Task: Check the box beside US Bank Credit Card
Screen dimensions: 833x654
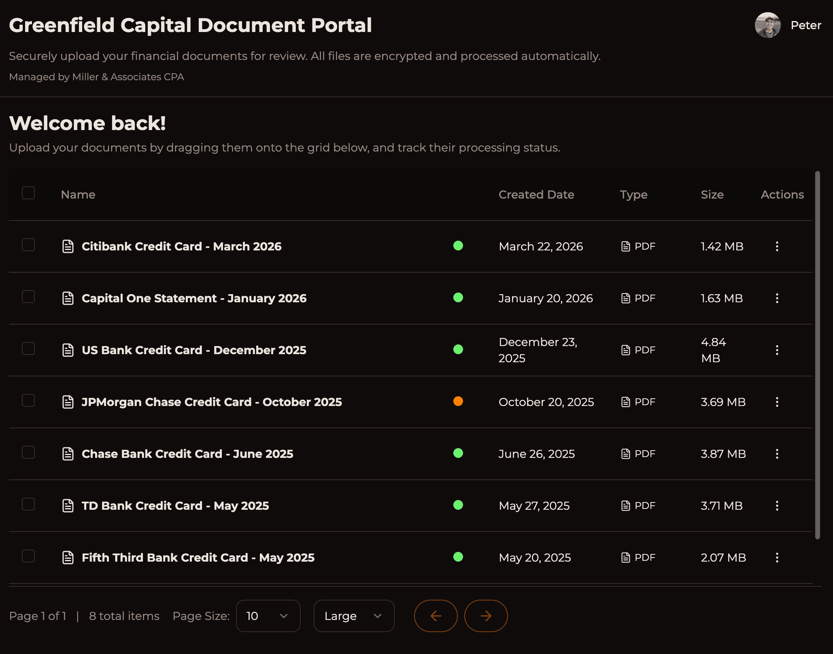Action: (x=28, y=348)
